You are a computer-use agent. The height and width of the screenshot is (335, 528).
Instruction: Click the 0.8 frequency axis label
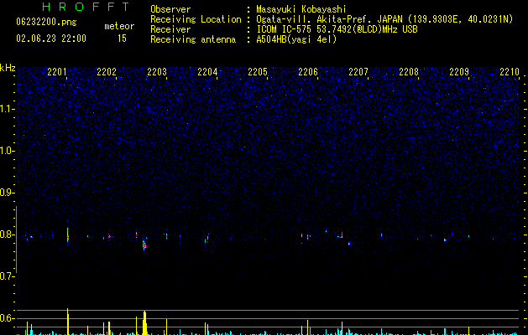(x=8, y=234)
